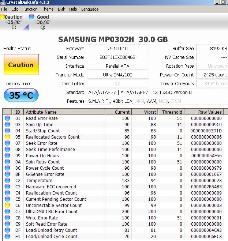Image resolution: width=228 pixels, height=241 pixels.
Task: Select the Reallocated Sectors Count attribute name
Action: point(53,137)
